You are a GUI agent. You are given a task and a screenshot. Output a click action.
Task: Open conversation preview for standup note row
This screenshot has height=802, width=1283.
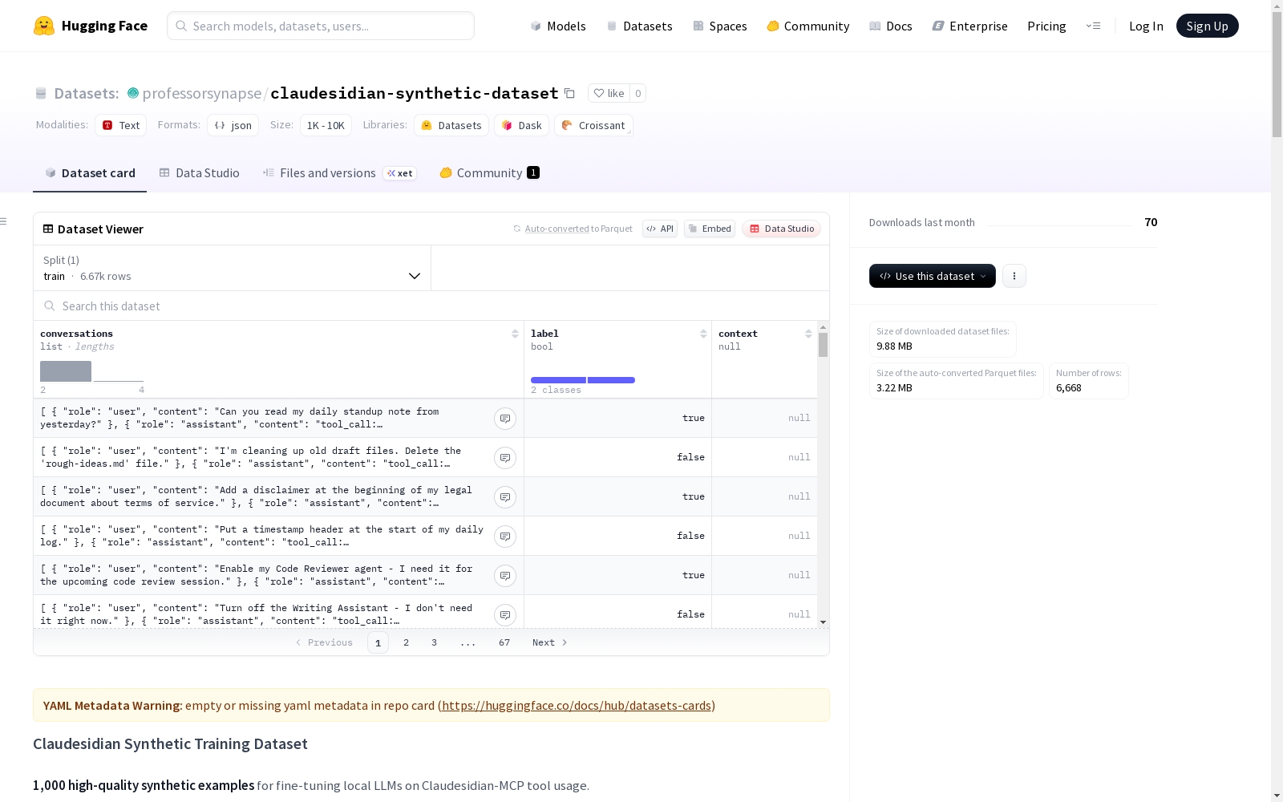505,419
